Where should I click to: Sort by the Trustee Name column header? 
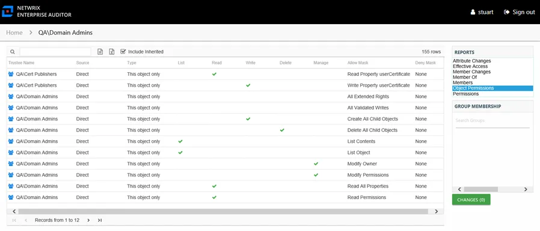click(22, 63)
